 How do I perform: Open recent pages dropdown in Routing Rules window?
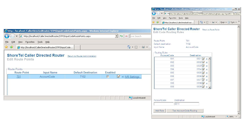click(162, 14)
